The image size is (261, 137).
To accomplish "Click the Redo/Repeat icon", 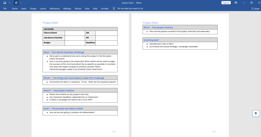I will pos(16,3).
